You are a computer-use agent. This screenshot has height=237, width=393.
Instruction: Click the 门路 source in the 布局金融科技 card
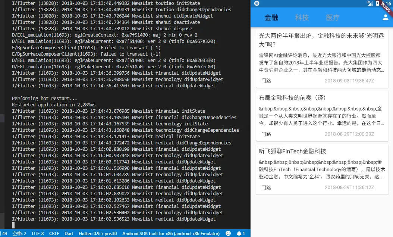[x=266, y=134]
